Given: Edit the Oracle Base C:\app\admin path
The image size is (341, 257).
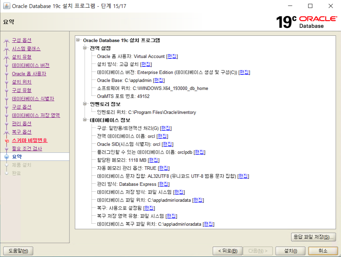Looking at the screenshot, I should [159, 80].
